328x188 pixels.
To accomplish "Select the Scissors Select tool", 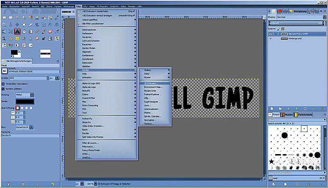I will pos(37,18).
